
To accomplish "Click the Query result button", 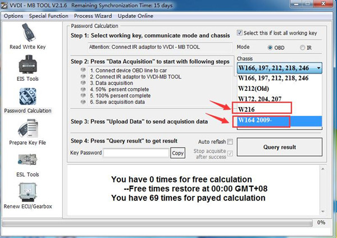I will click(279, 147).
